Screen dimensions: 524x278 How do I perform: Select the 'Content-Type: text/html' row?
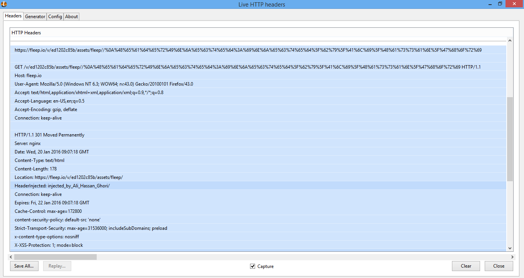coord(259,160)
